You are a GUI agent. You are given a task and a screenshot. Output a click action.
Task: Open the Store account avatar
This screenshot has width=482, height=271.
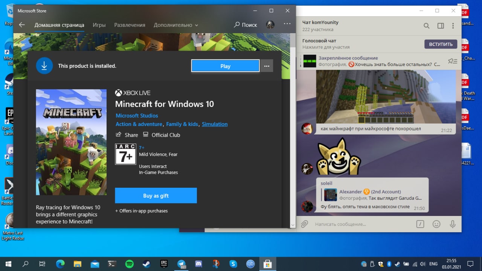pyautogui.click(x=270, y=25)
